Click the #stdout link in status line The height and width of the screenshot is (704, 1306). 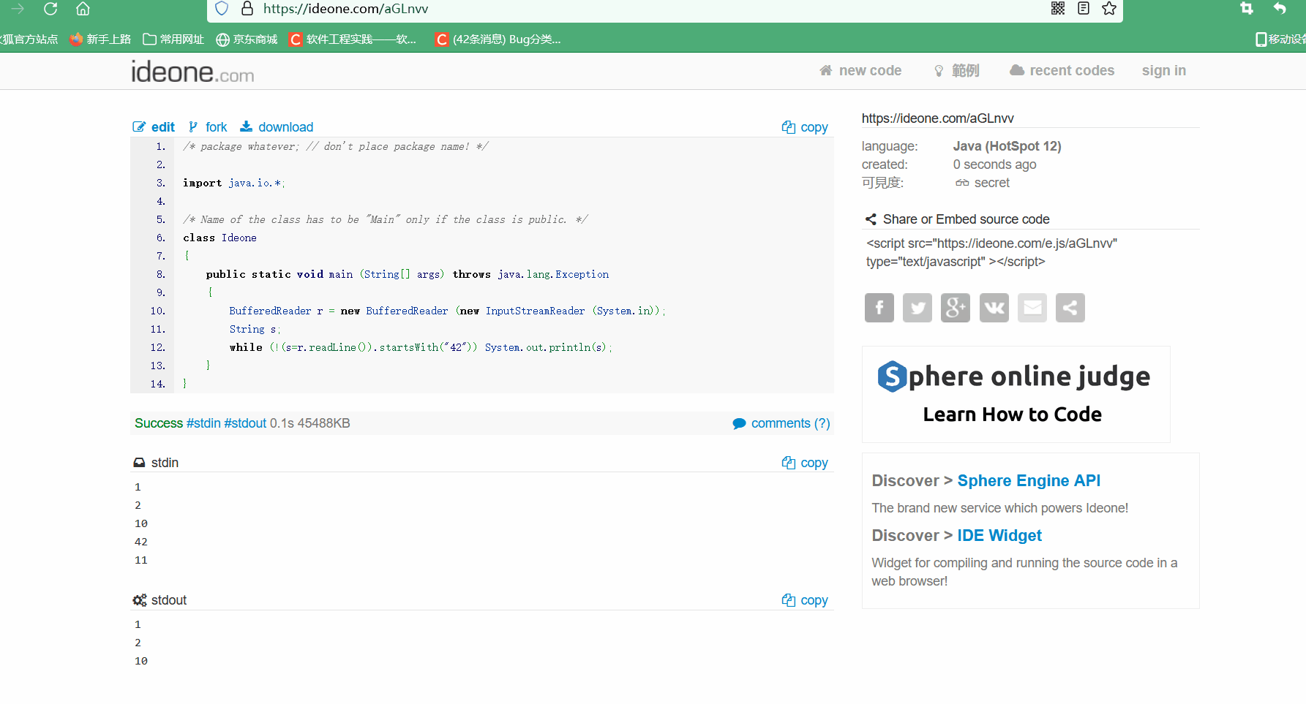pos(245,423)
